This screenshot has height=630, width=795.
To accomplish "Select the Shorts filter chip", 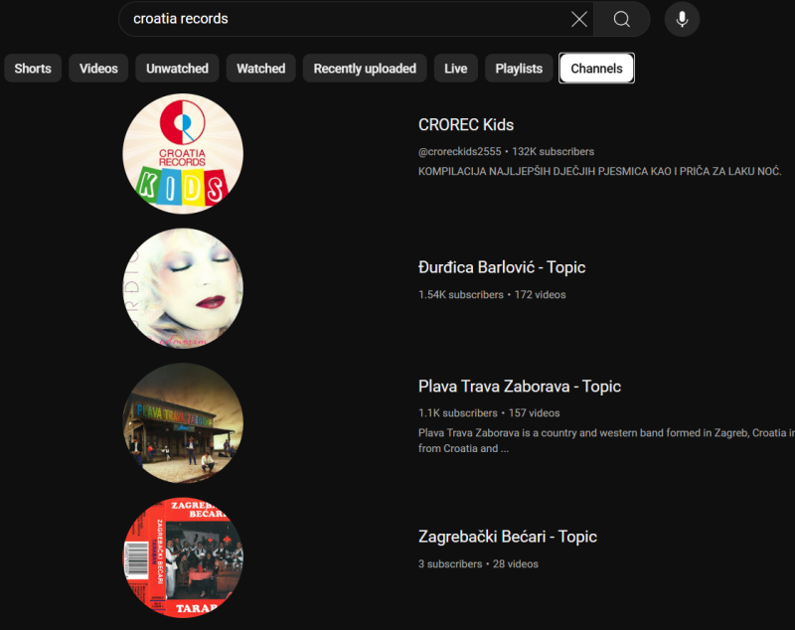I will (33, 69).
